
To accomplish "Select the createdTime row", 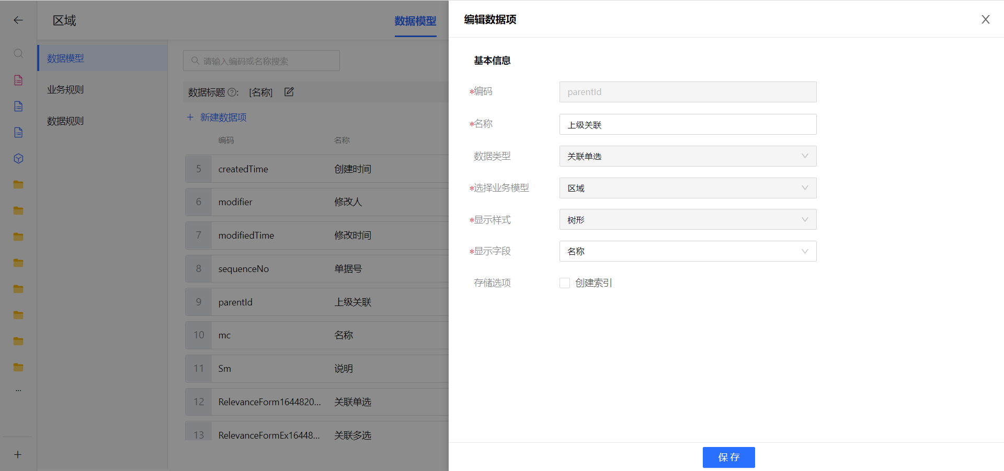I will pyautogui.click(x=317, y=169).
